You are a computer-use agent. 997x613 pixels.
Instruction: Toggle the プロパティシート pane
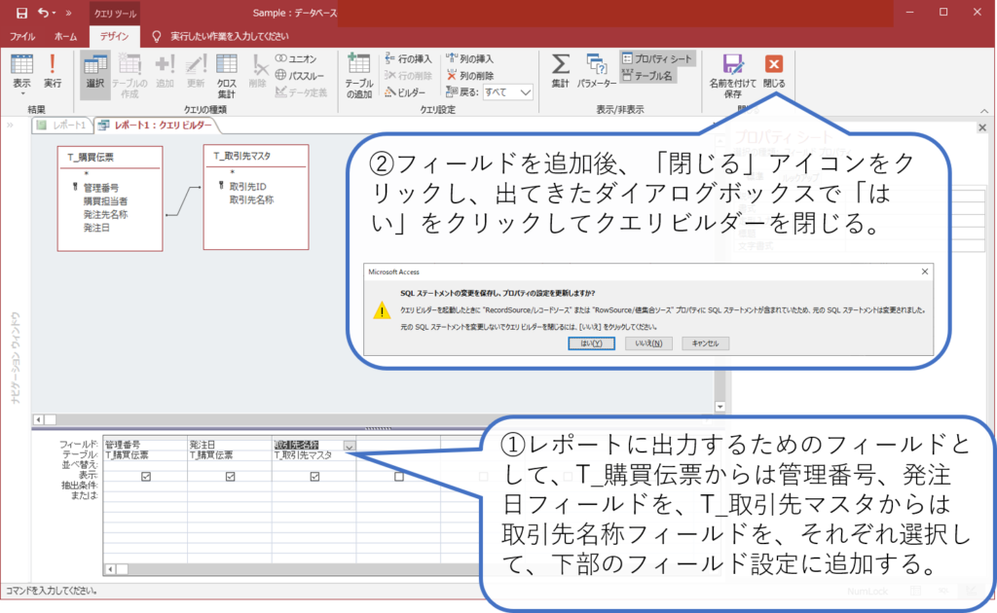click(657, 58)
